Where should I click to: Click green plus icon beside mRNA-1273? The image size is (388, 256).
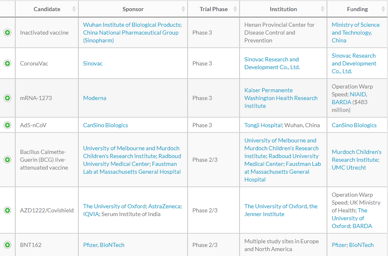tap(7, 98)
